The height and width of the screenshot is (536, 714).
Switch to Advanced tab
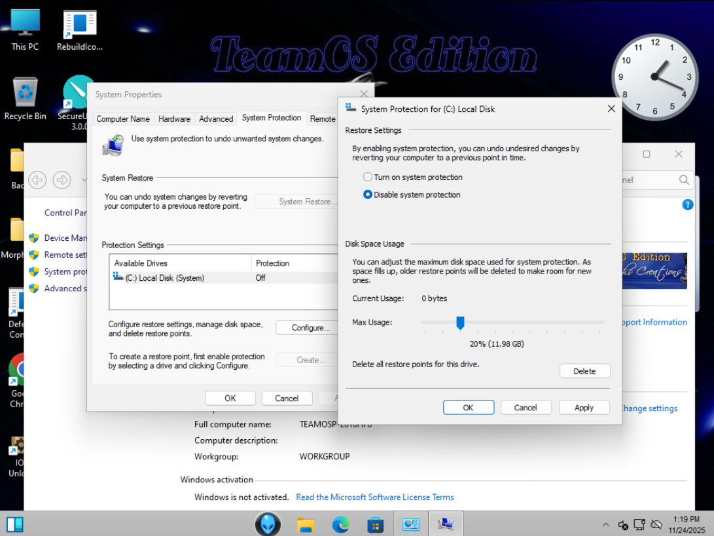[216, 119]
